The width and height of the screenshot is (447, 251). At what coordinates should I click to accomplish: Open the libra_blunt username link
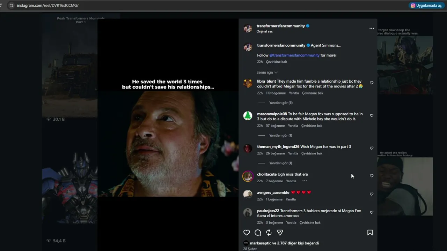266,81
